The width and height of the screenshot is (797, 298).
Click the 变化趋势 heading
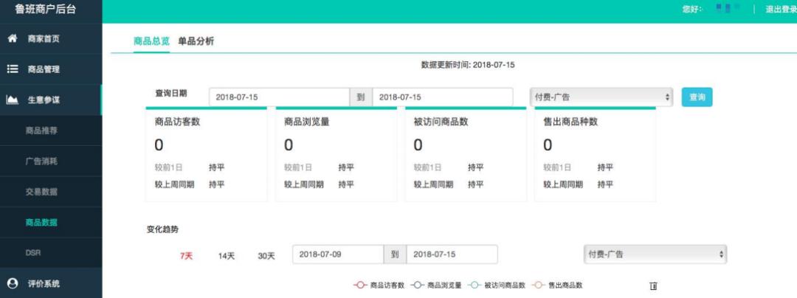tap(162, 229)
